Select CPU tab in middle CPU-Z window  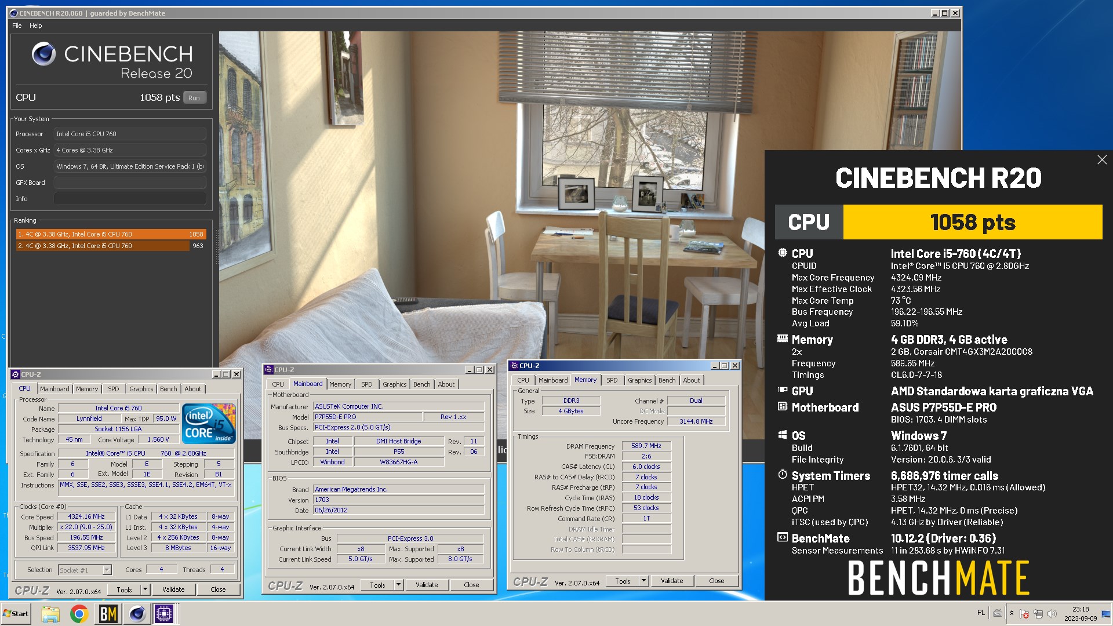tap(278, 384)
